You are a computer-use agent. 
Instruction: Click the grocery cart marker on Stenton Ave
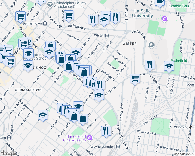[135, 80]
